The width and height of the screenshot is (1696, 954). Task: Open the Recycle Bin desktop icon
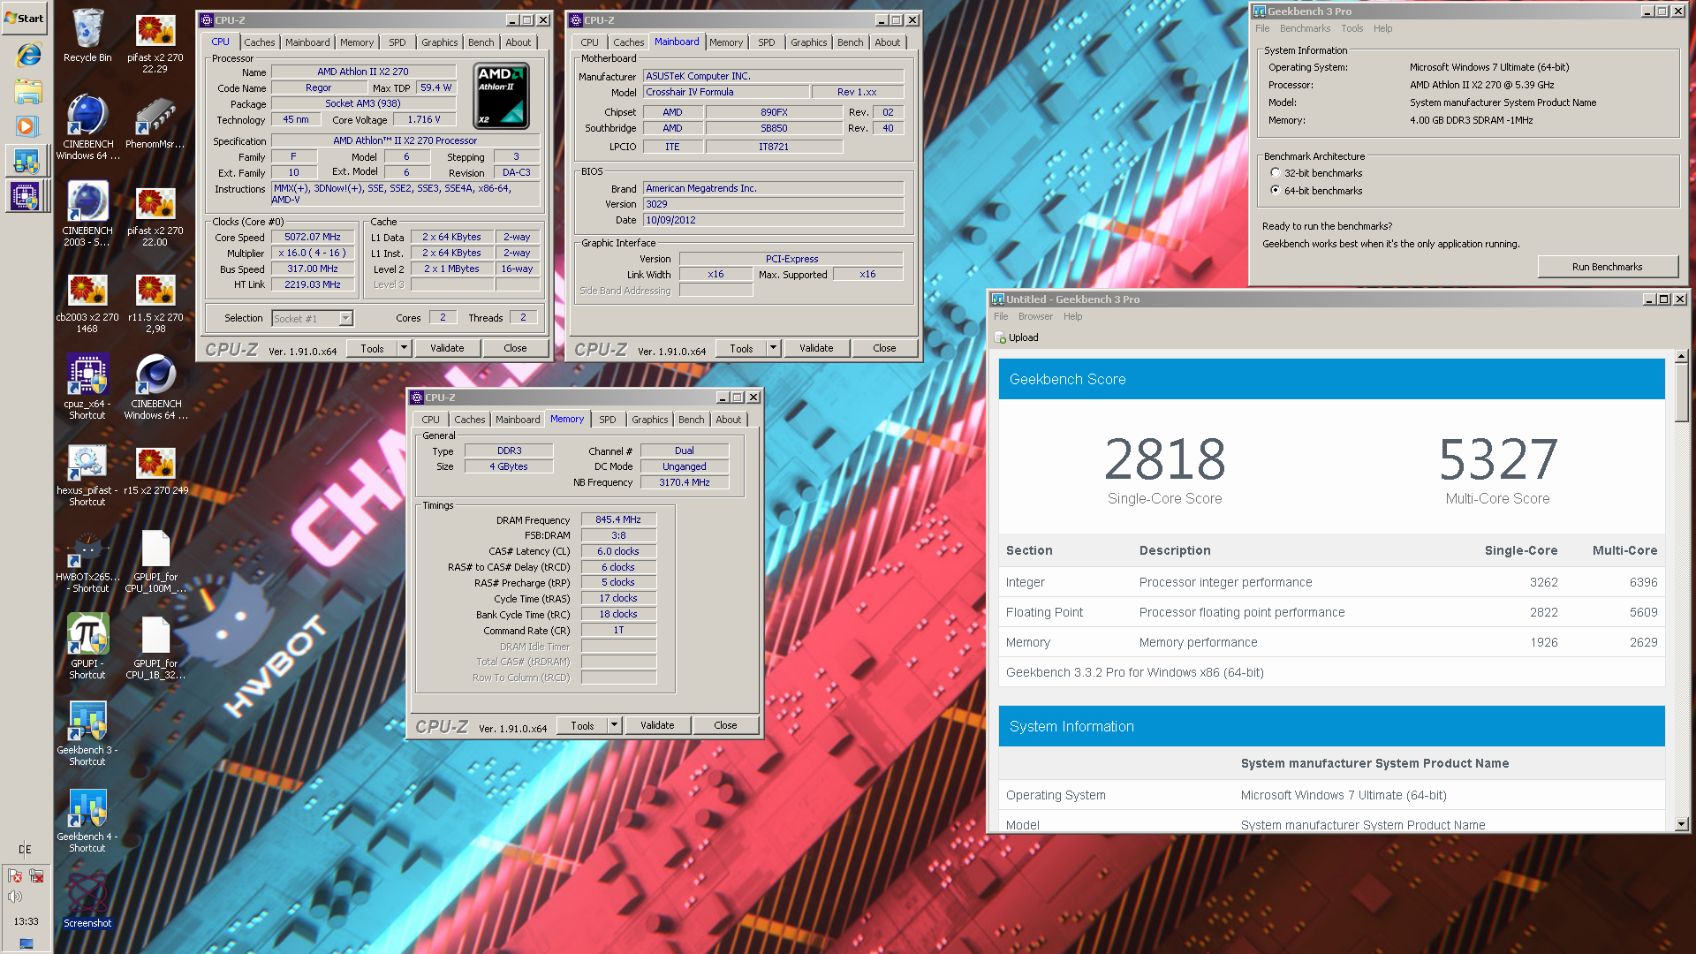pyautogui.click(x=87, y=35)
